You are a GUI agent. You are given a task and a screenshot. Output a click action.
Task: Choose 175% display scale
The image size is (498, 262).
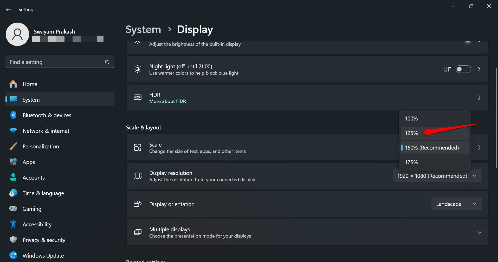point(411,162)
